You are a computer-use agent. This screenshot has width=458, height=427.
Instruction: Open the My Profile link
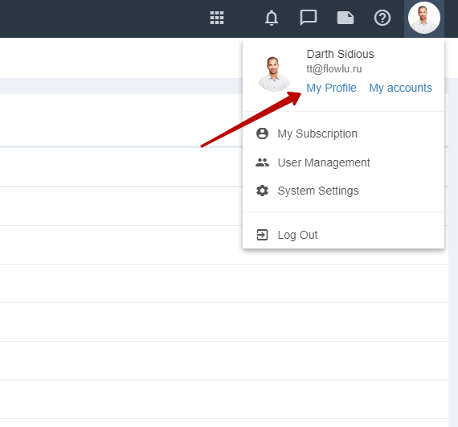pyautogui.click(x=331, y=88)
